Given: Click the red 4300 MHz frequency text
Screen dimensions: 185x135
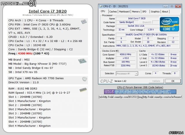Looking at the screenshot, I should click(x=25, y=53).
